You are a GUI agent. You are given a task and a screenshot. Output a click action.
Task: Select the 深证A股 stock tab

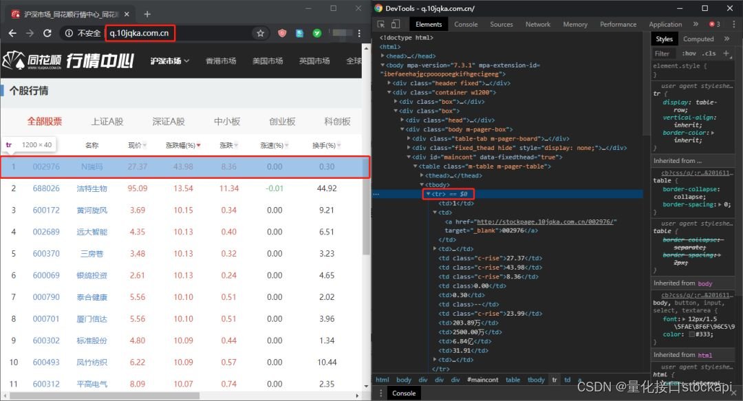pos(169,121)
